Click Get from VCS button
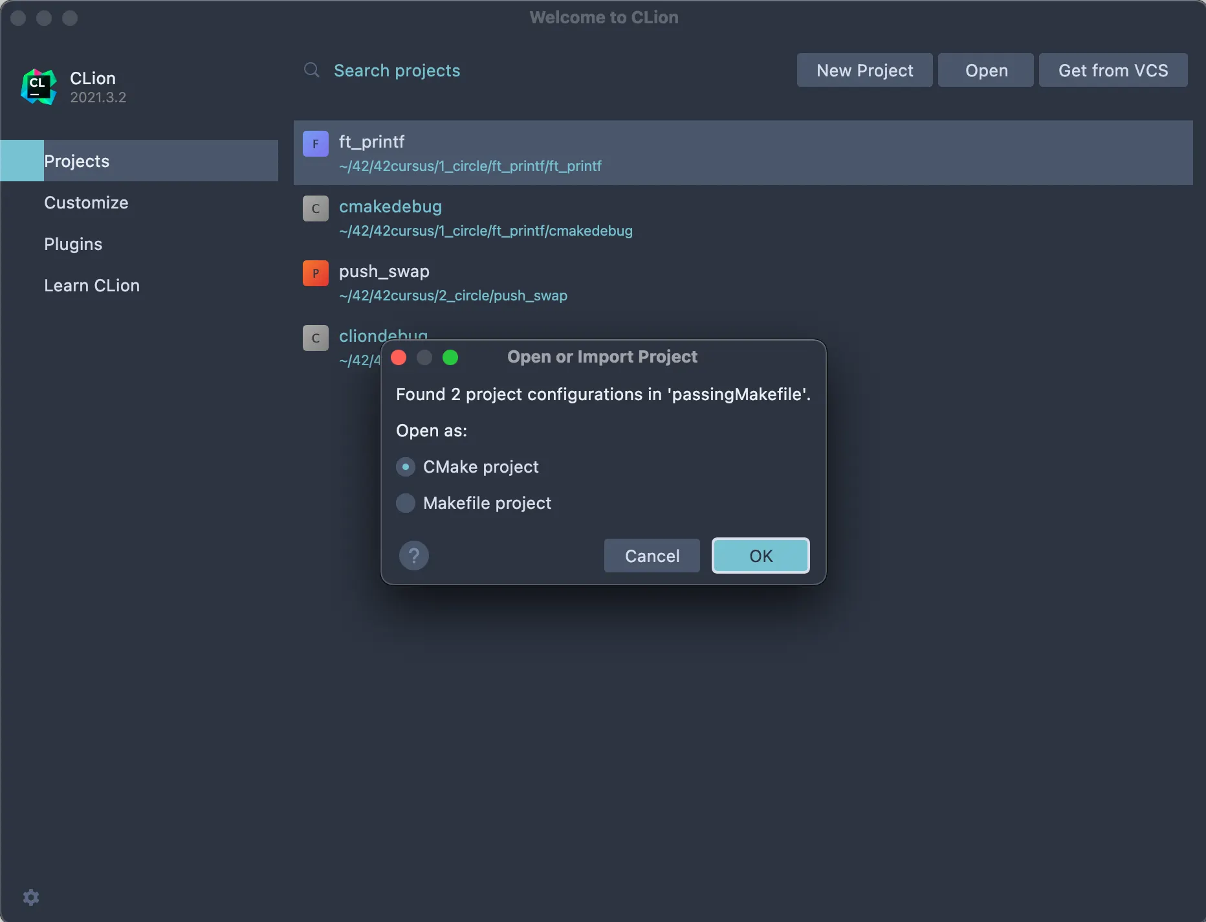The width and height of the screenshot is (1206, 922). 1113,70
